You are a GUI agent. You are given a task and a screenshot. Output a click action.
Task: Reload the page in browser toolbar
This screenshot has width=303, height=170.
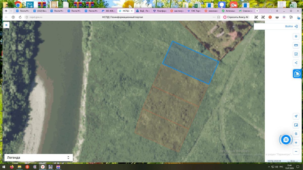[20, 17]
